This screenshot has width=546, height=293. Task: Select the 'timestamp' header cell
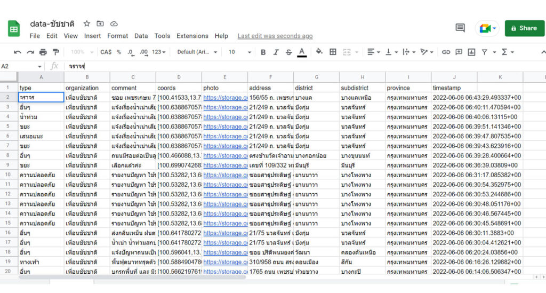tap(454, 88)
